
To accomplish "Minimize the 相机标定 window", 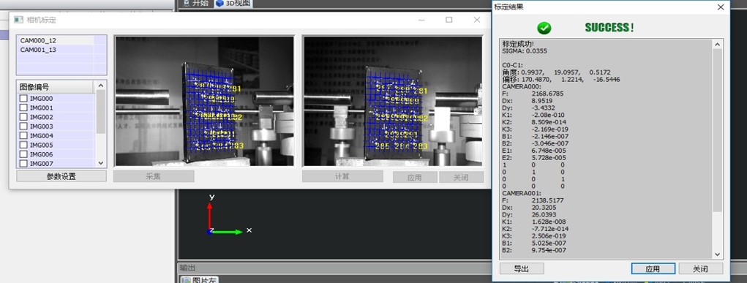I will 421,20.
